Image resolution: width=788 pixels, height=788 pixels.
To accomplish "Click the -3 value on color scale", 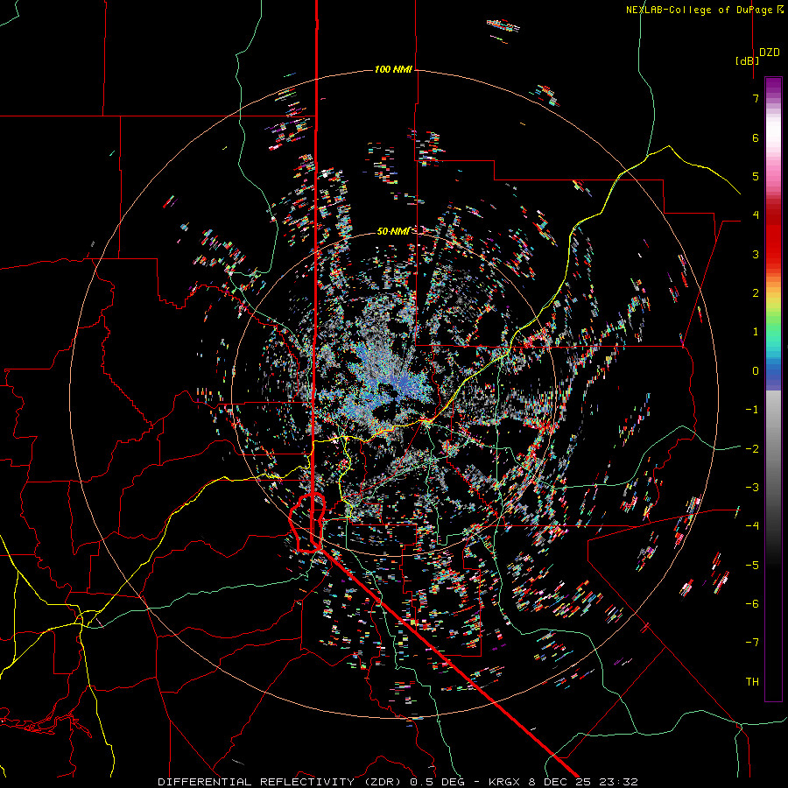I will click(x=752, y=488).
